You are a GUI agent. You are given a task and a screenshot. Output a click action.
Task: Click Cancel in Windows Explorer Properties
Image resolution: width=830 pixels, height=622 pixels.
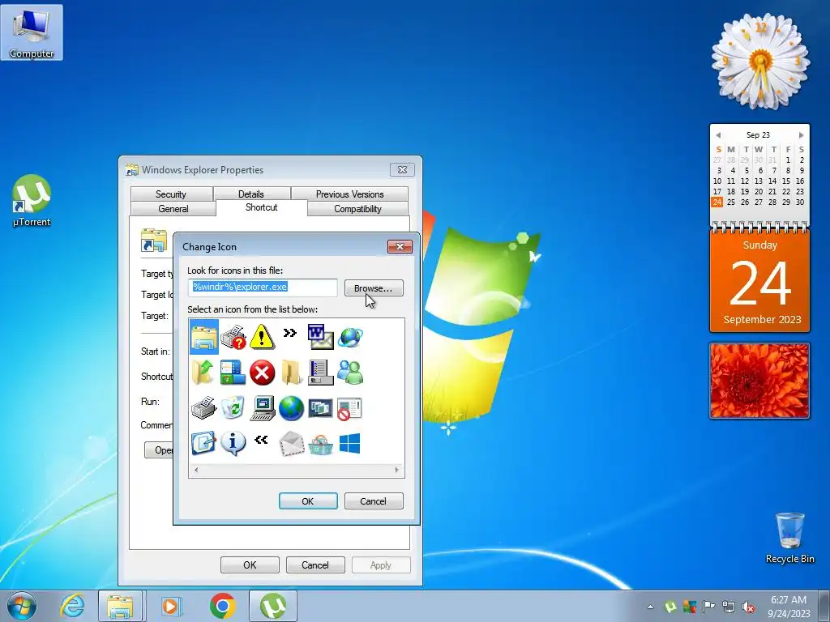click(315, 564)
